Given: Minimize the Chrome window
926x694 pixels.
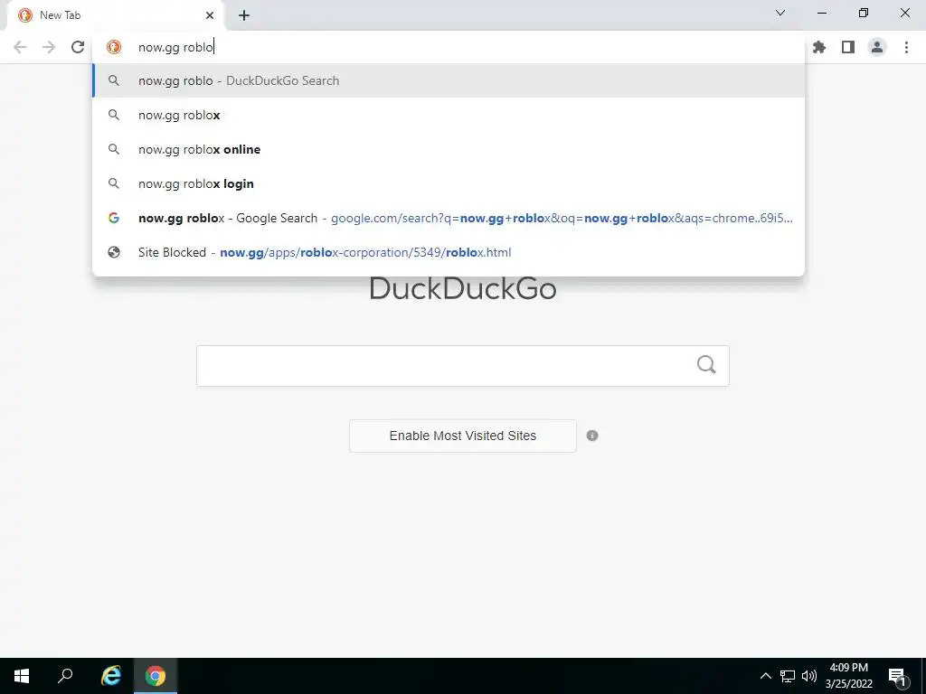Looking at the screenshot, I should pos(822,13).
